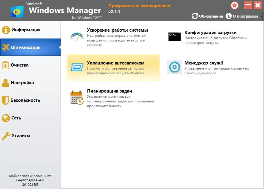Click the user Customization icon
Screen dimensions: 264x189
[6, 83]
